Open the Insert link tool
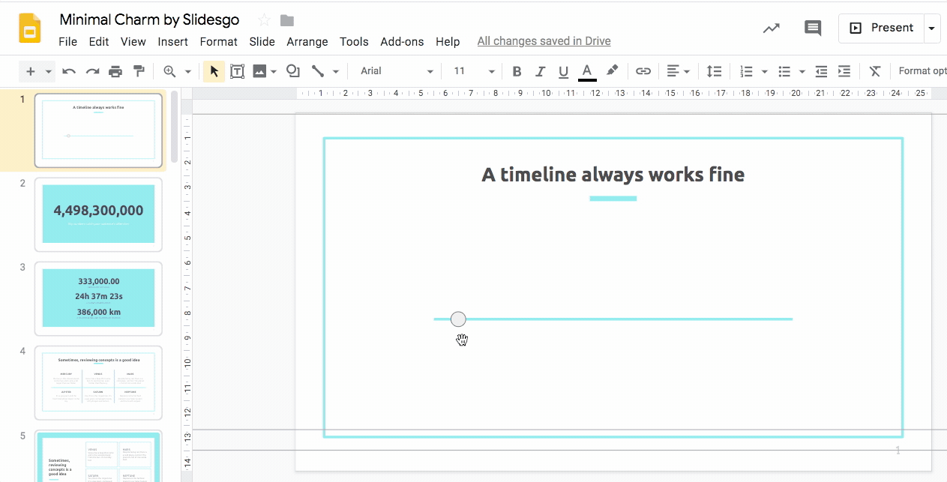This screenshot has height=482, width=947. click(x=643, y=71)
